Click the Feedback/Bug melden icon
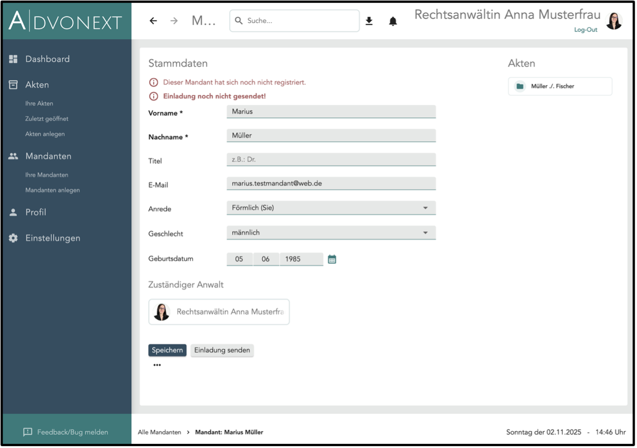 (28, 432)
